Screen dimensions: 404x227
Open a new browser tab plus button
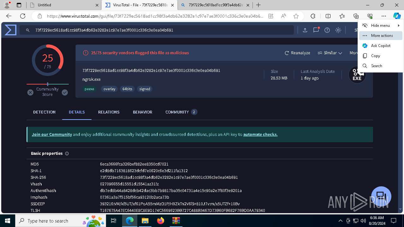(x=258, y=5)
